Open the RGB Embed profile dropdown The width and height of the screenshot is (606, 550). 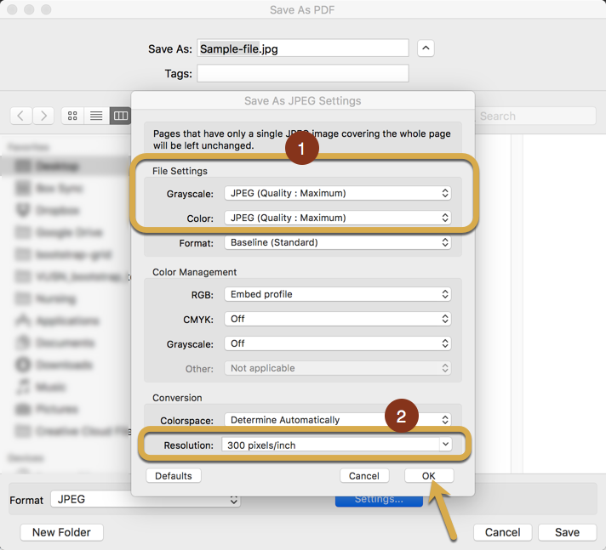(x=337, y=294)
